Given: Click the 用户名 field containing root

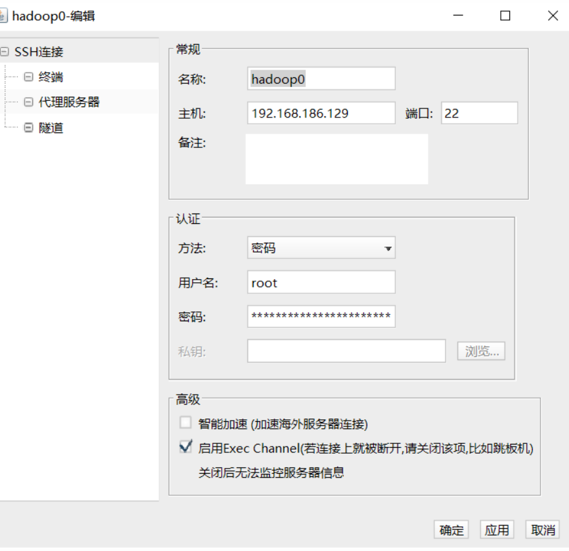Looking at the screenshot, I should 321,282.
